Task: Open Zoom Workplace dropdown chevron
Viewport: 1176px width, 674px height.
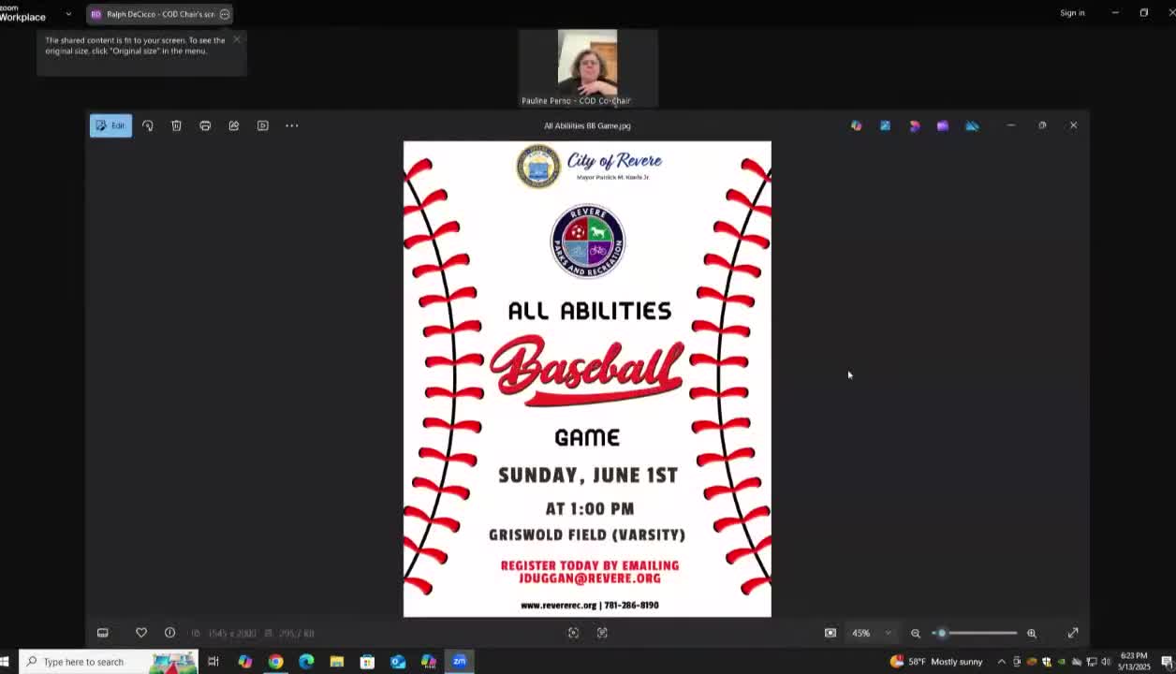Action: pos(68,14)
